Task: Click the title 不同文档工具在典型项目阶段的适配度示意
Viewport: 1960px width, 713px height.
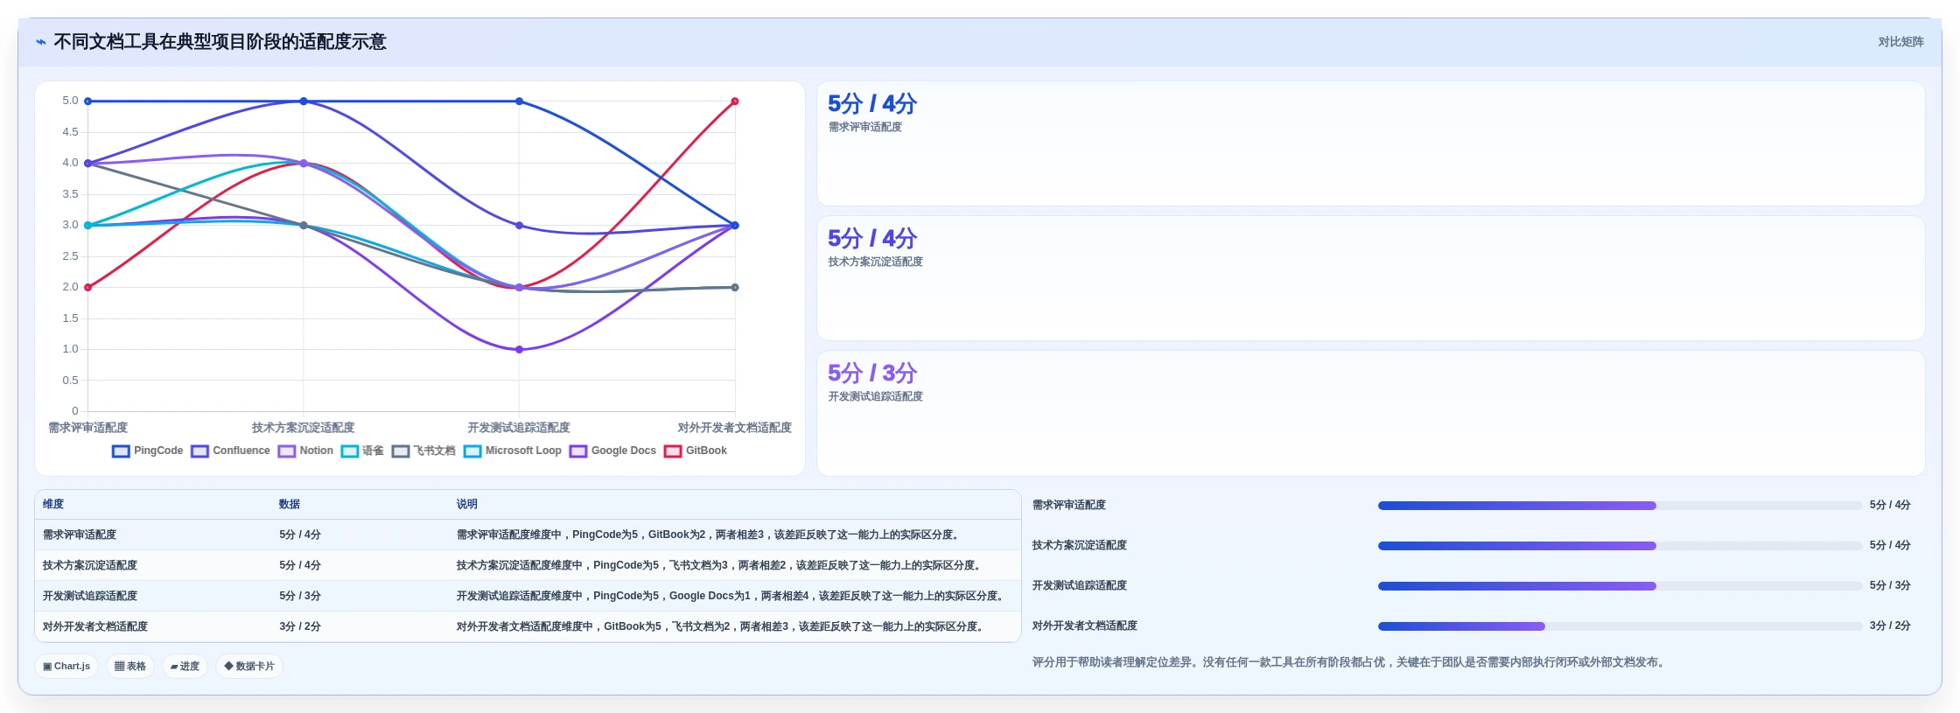Action: pyautogui.click(x=220, y=42)
